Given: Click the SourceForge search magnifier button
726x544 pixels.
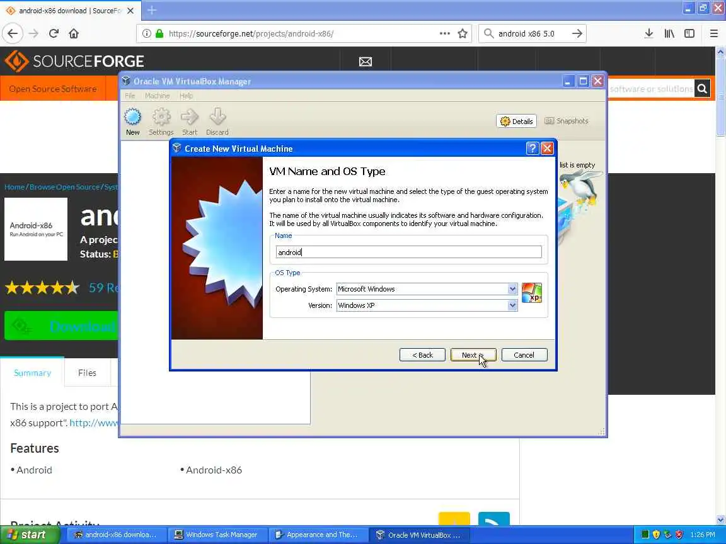Looking at the screenshot, I should click(703, 88).
